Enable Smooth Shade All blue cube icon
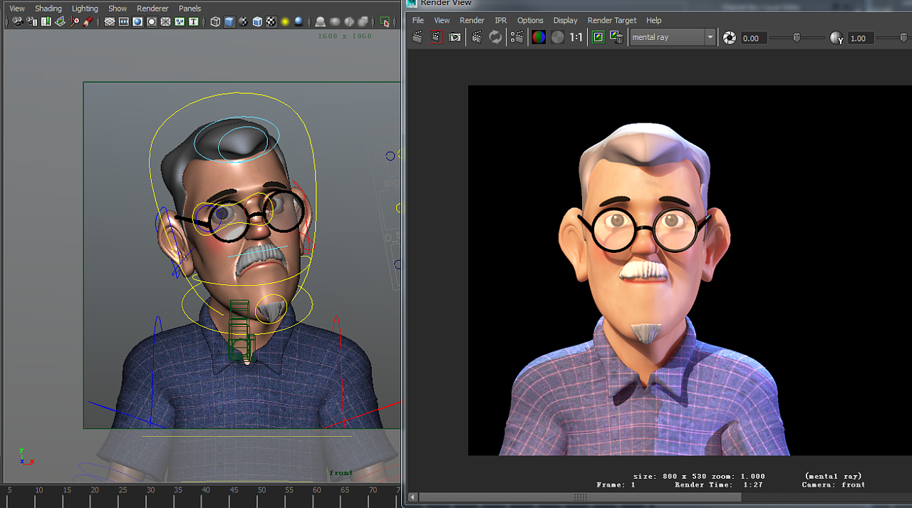This screenshot has width=912, height=508. [x=229, y=22]
